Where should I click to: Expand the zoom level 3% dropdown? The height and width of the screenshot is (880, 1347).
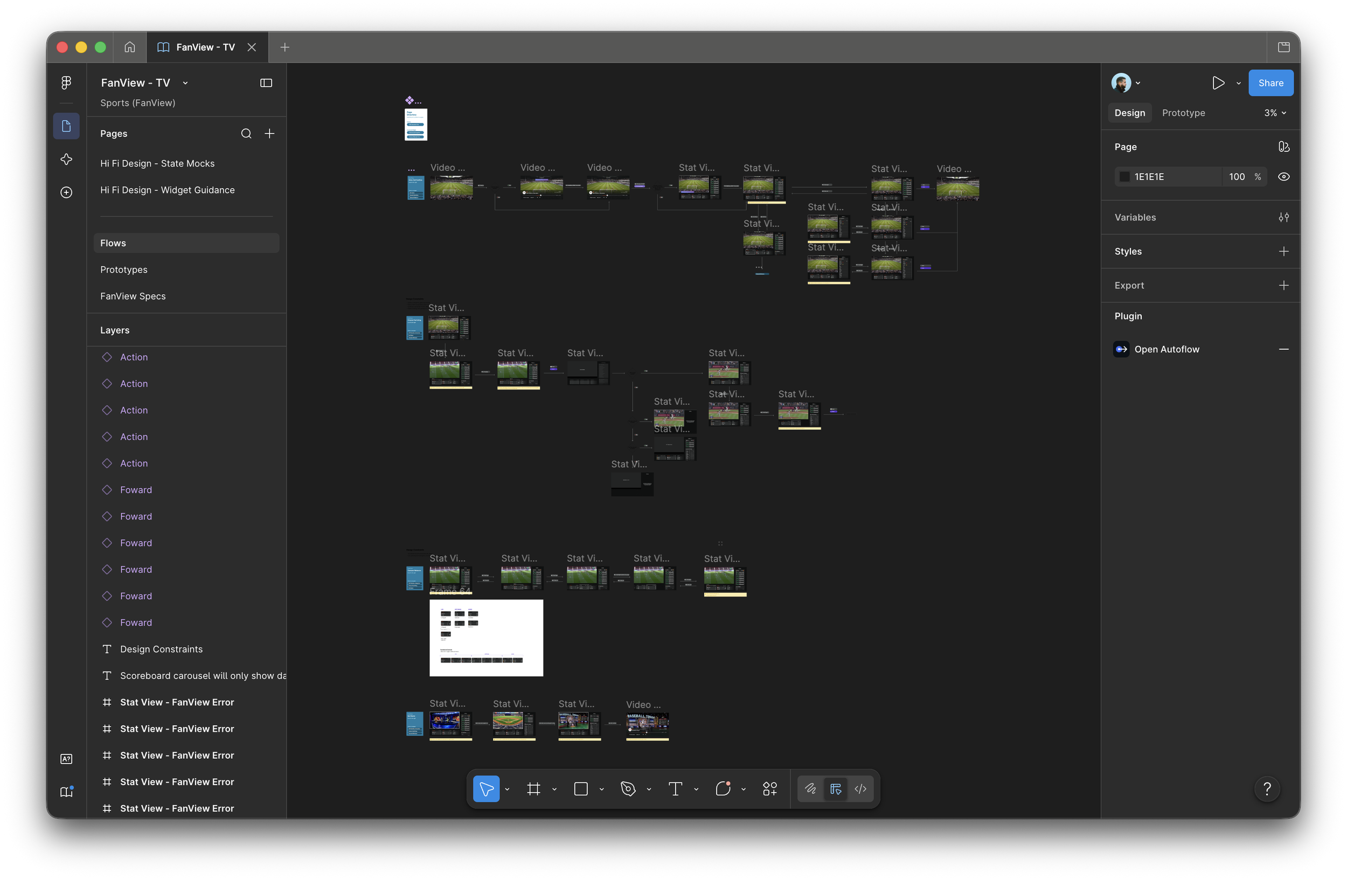pyautogui.click(x=1275, y=113)
